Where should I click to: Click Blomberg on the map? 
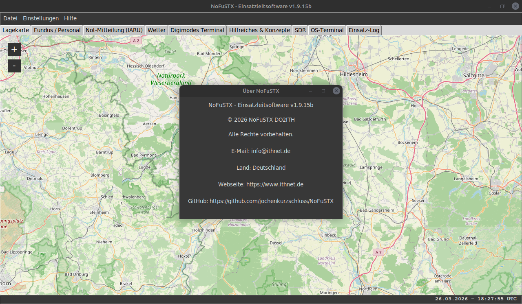100,175
